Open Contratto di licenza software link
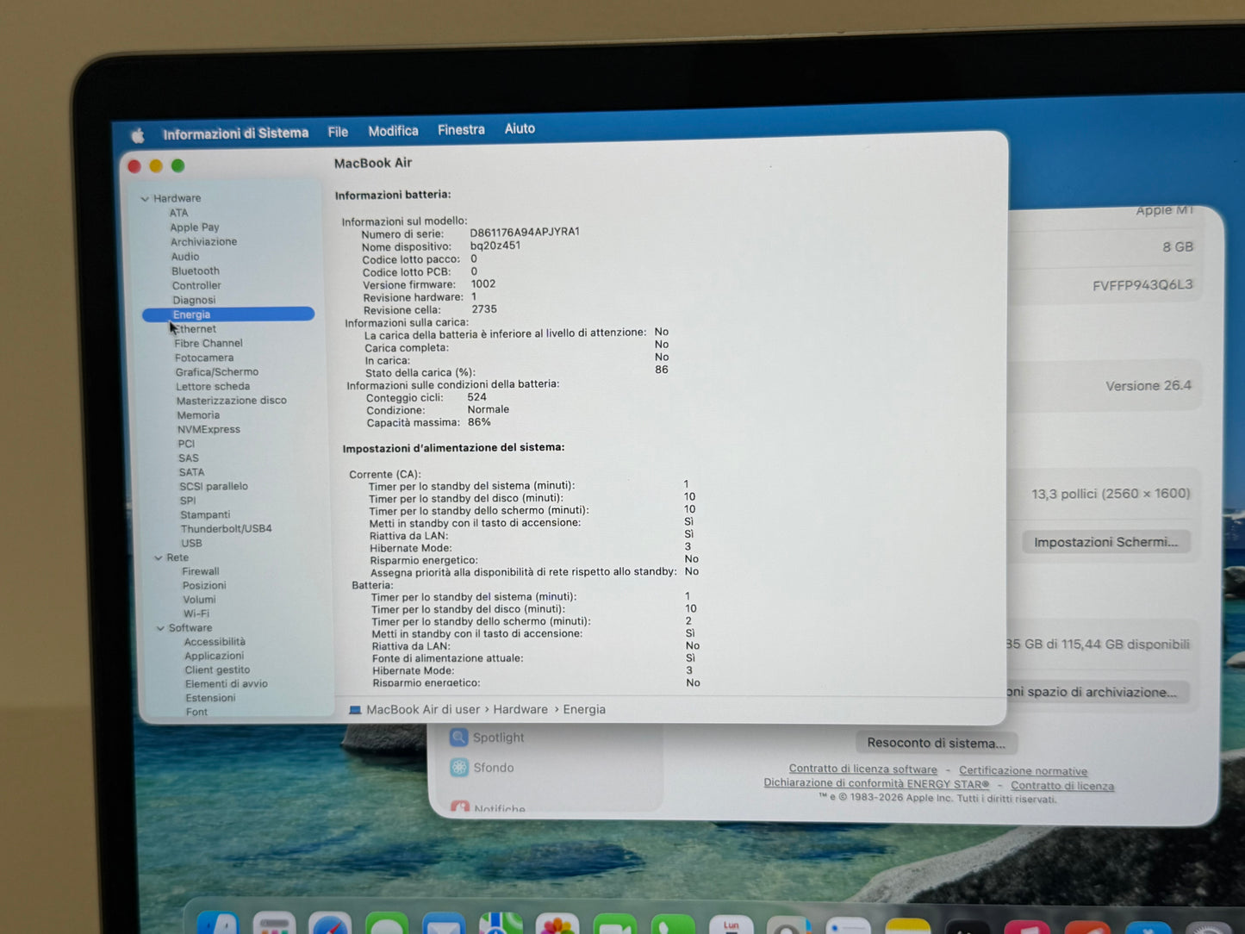Viewport: 1245px width, 934px height. (862, 769)
